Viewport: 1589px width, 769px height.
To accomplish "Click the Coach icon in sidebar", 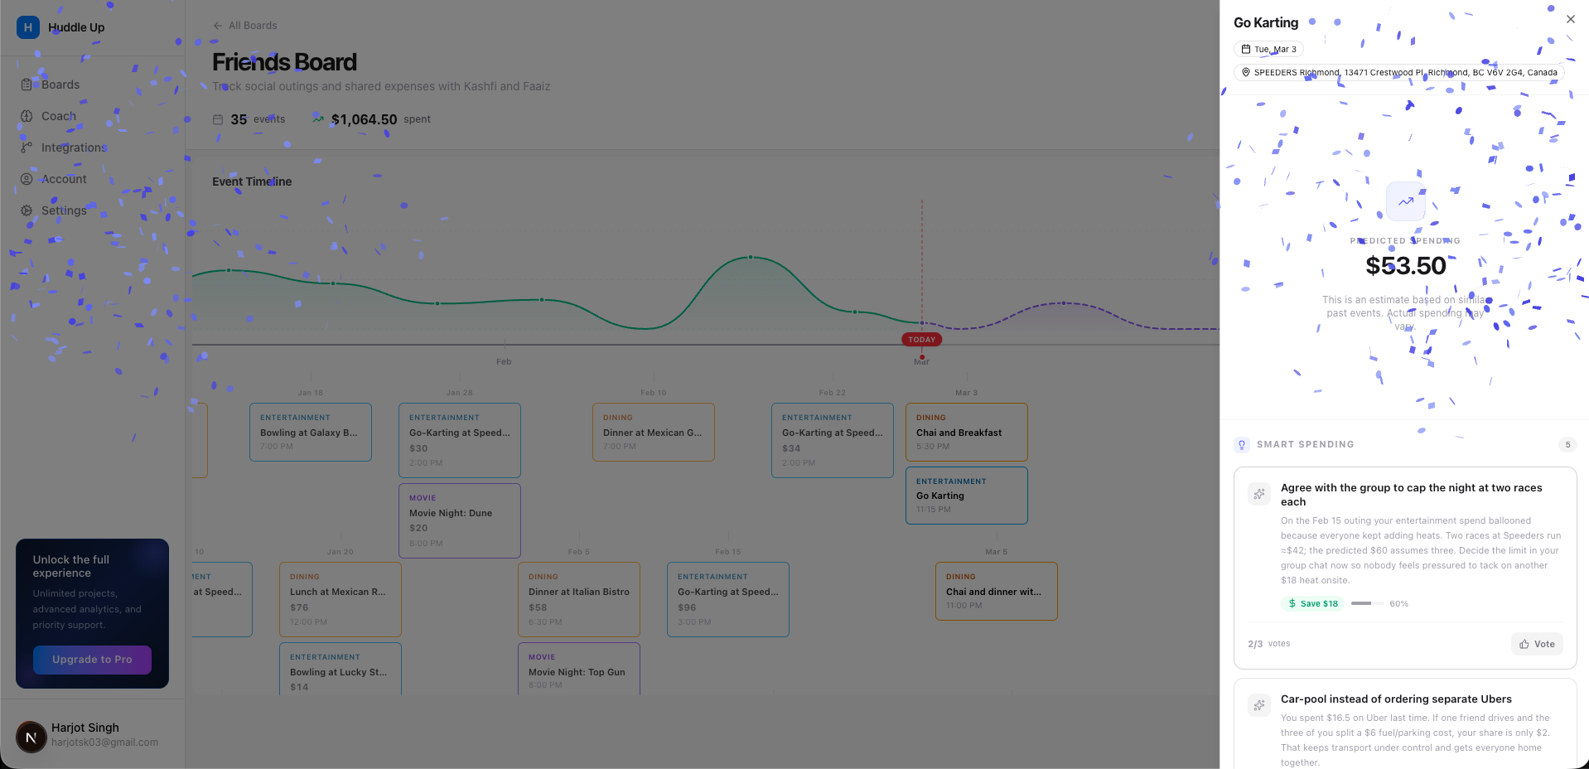I will [27, 116].
